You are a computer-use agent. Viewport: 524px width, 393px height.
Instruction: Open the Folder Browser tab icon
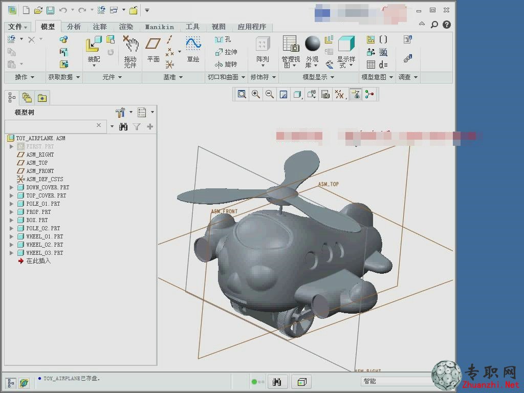point(27,98)
